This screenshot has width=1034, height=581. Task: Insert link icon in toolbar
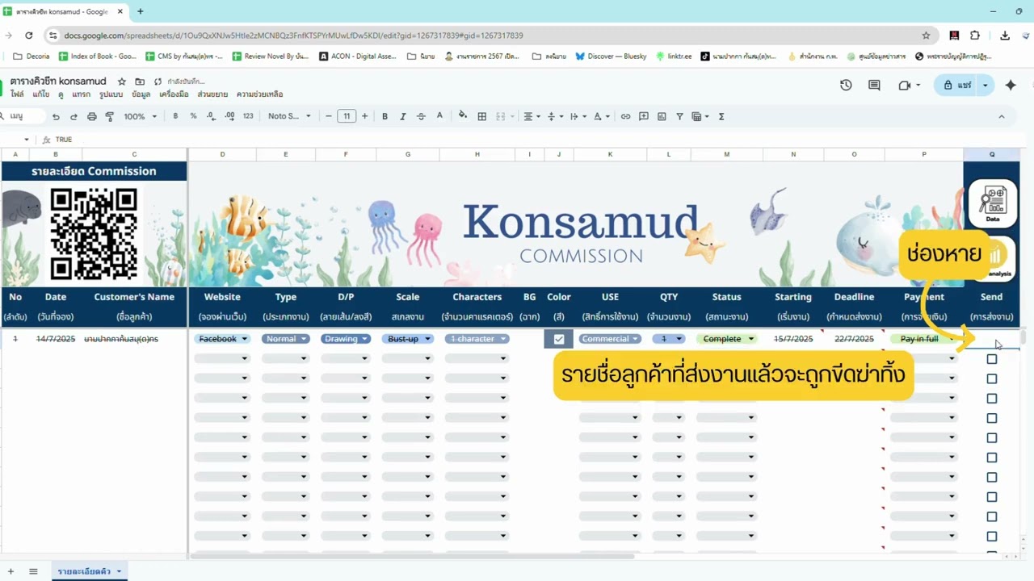click(x=625, y=116)
